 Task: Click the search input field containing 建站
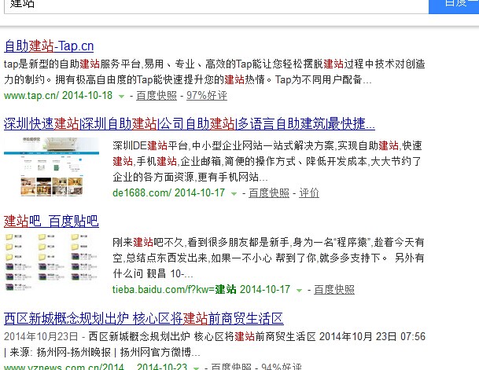click(x=216, y=6)
